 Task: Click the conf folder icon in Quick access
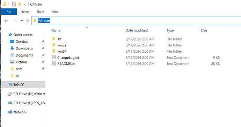coord(12,69)
